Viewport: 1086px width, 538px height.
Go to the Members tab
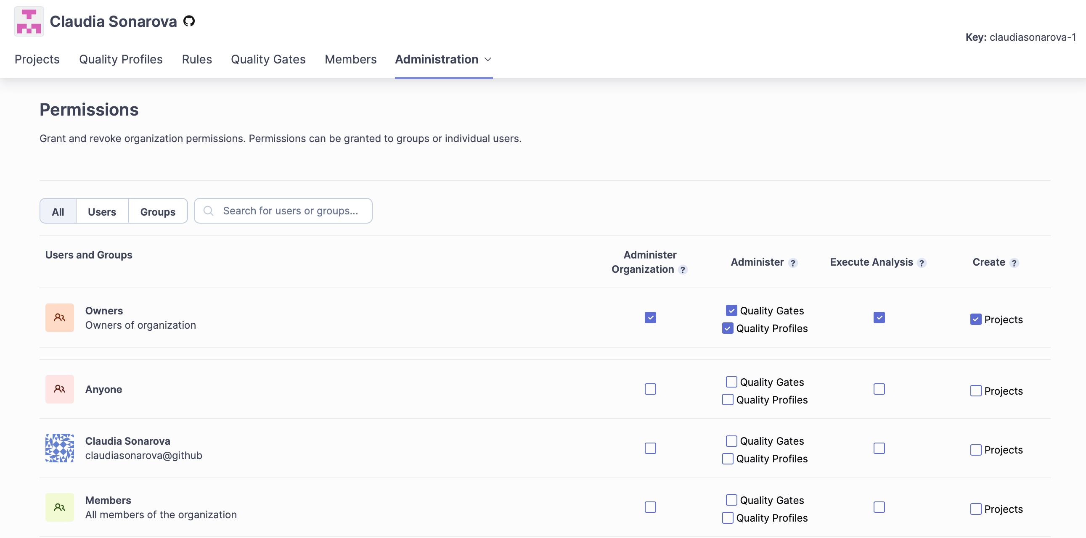(350, 59)
